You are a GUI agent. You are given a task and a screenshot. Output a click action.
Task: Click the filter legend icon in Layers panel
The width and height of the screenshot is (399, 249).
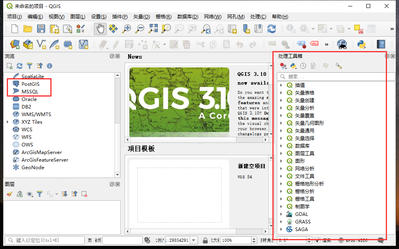pyautogui.click(x=40, y=194)
